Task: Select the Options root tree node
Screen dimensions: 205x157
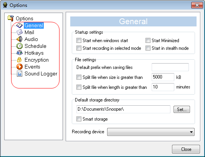Action: point(25,18)
